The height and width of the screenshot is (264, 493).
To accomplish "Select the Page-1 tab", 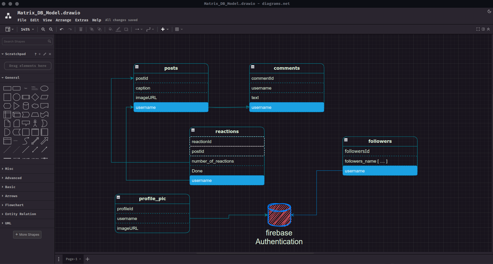I will point(72,259).
